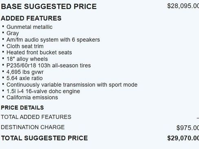The image size is (199, 149).
Task: Select the P235/60r18 all-season tires item
Action: (49, 66)
